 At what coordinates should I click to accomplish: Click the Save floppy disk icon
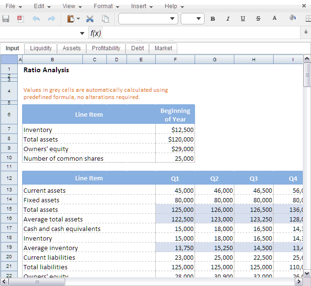click(x=6, y=19)
